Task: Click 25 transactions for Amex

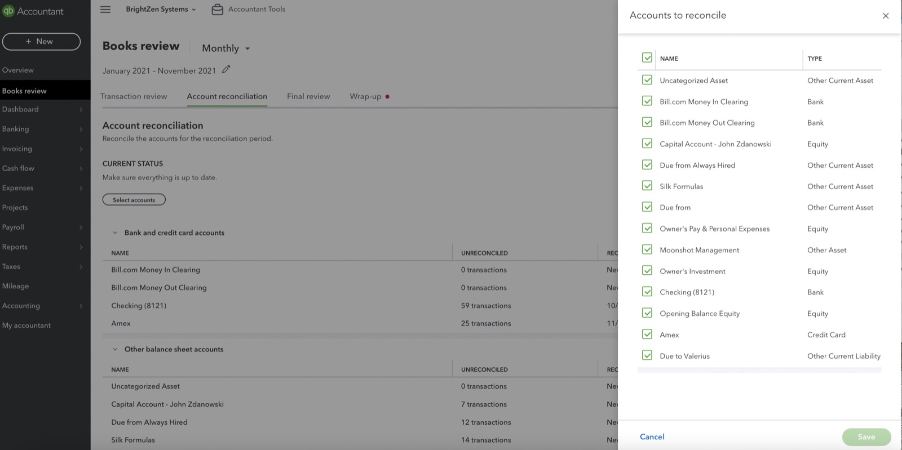Action: point(486,324)
